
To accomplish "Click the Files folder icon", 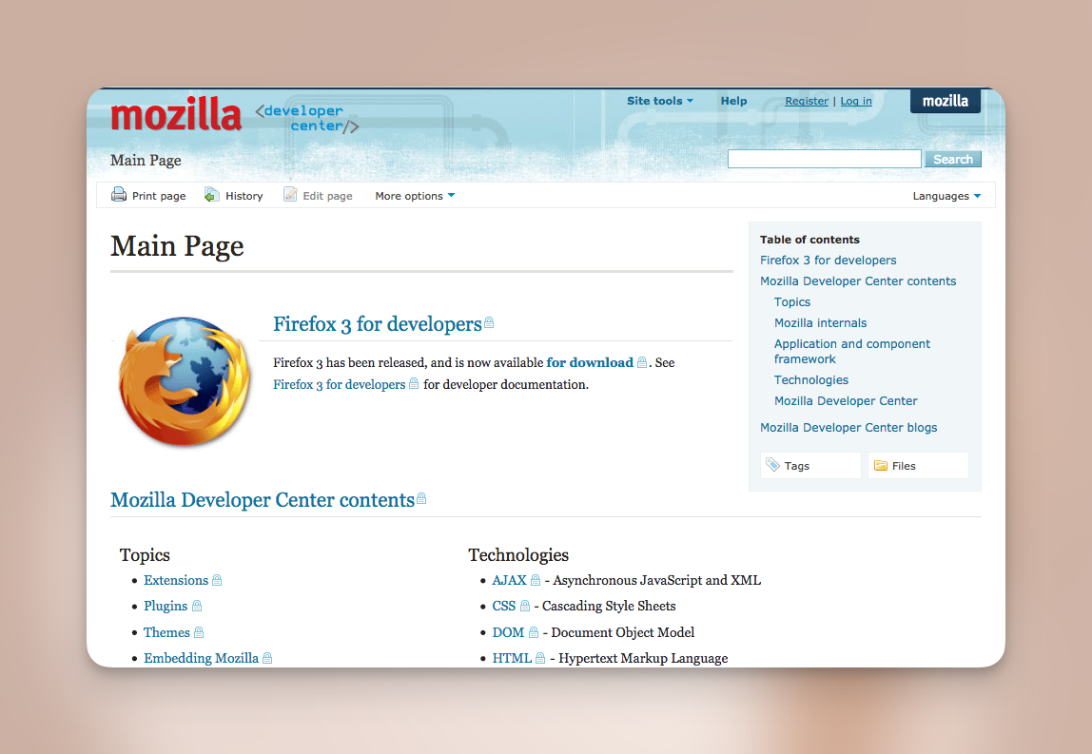I will tap(881, 465).
